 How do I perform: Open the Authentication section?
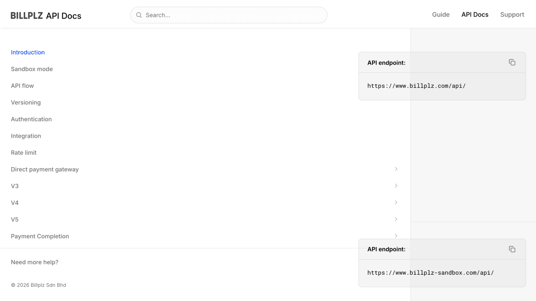(x=31, y=119)
